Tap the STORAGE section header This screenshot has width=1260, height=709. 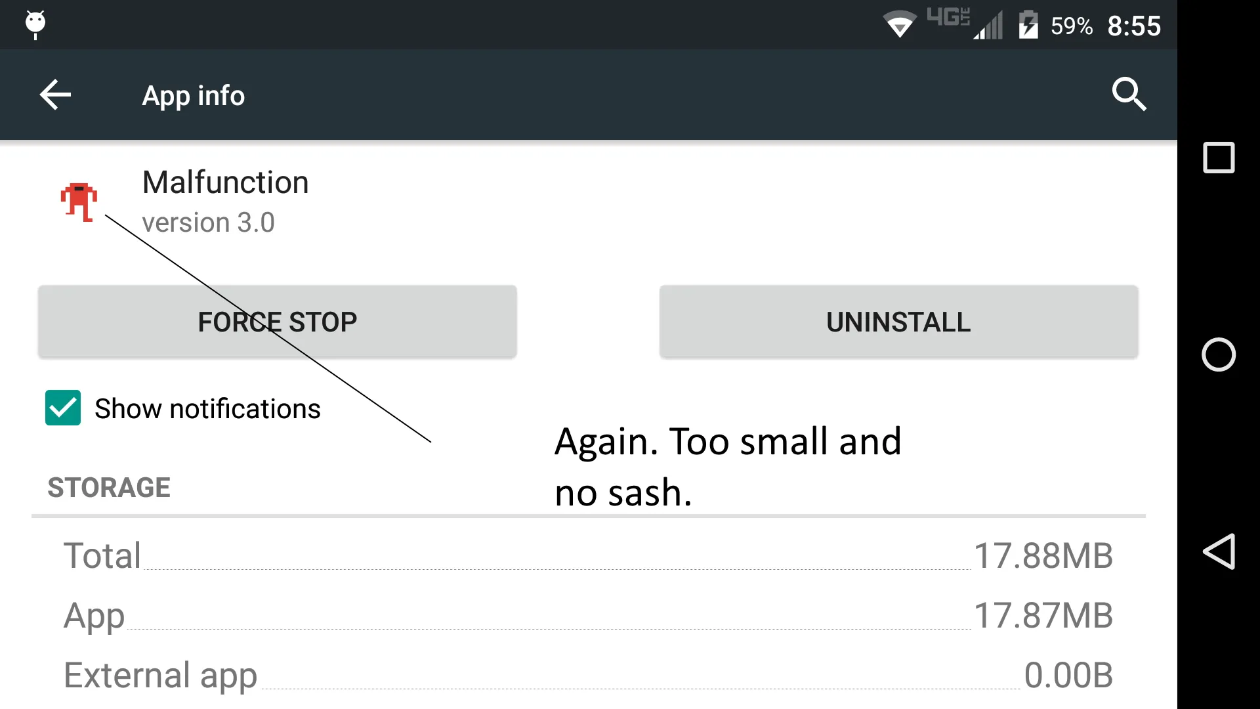pos(109,487)
